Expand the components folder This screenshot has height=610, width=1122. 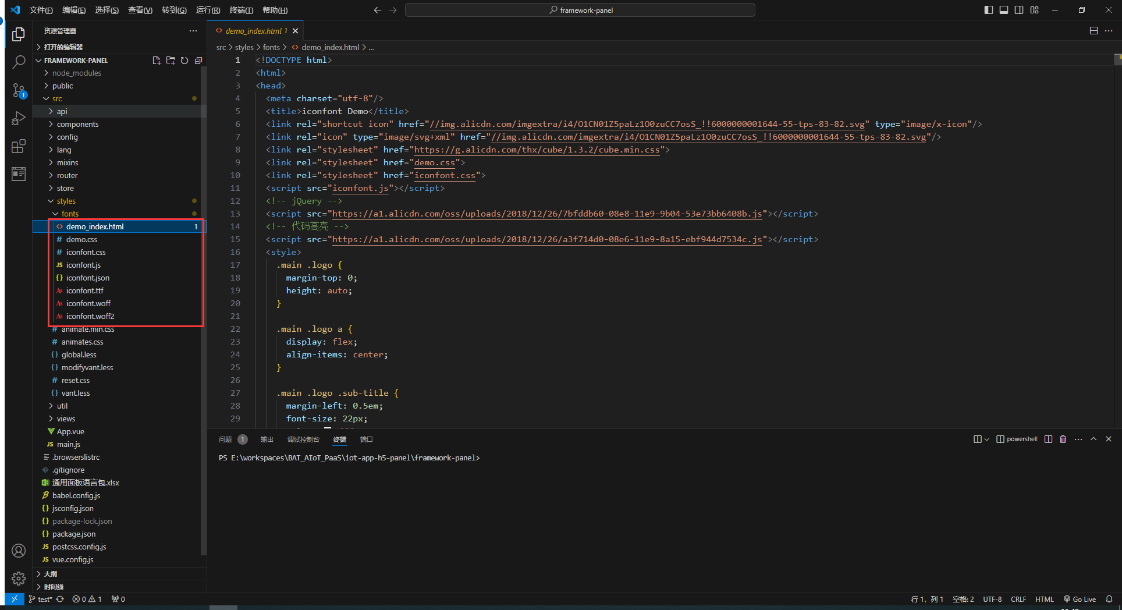pyautogui.click(x=120, y=124)
